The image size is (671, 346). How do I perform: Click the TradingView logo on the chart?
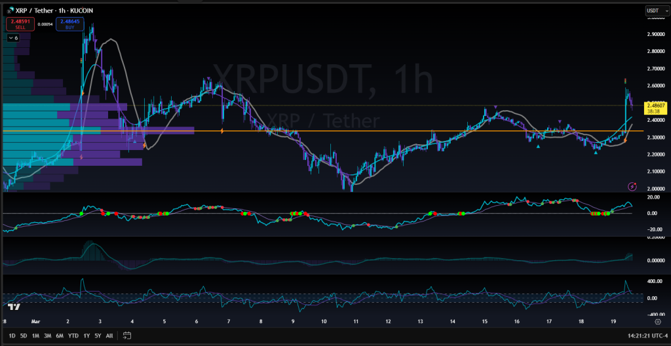click(x=14, y=307)
